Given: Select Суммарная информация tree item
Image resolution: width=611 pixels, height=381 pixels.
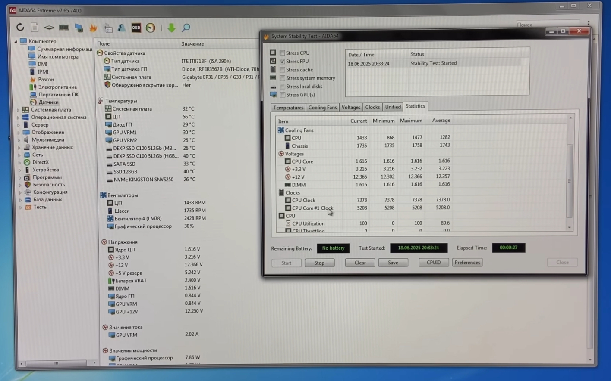Looking at the screenshot, I should (64, 49).
